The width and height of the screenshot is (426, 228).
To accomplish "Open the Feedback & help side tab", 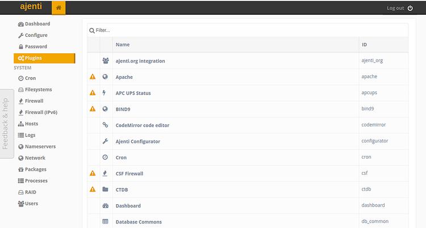I will (6, 124).
